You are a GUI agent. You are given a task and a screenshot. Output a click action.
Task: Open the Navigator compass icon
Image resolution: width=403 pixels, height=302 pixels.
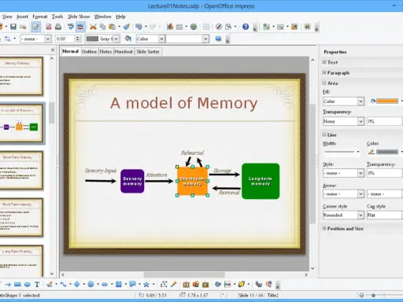[x=219, y=27]
